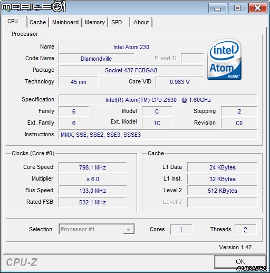
Task: Click the Revision value C0
Action: tap(239, 123)
